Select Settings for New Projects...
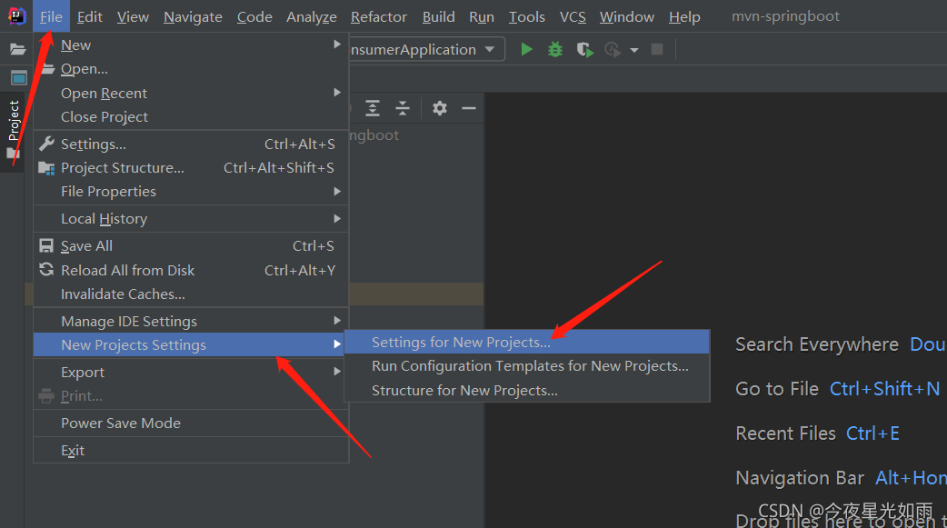Image resolution: width=947 pixels, height=528 pixels. [526, 342]
